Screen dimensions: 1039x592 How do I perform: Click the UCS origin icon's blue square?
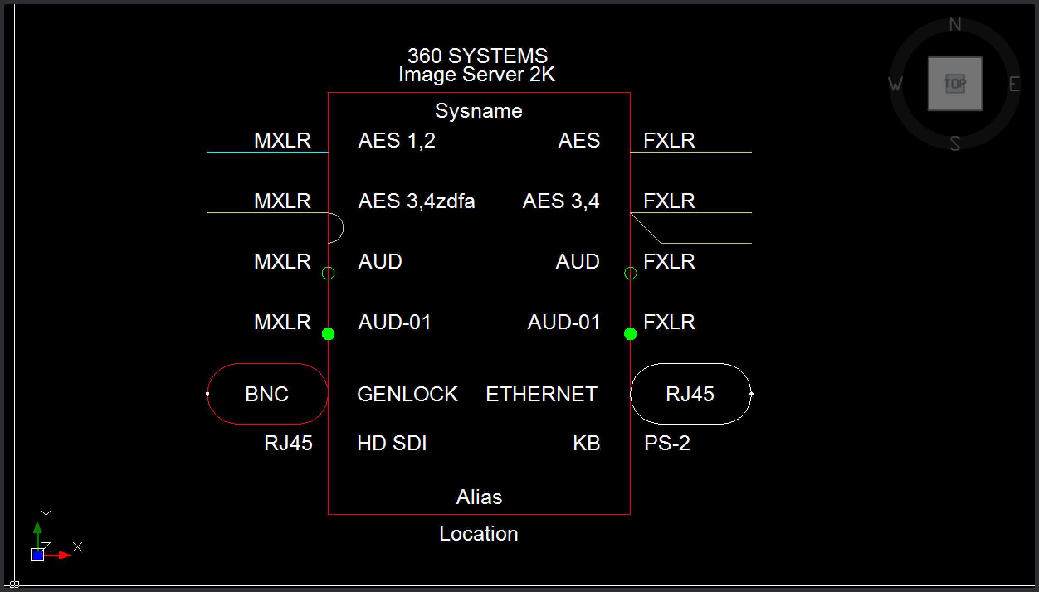(x=37, y=555)
